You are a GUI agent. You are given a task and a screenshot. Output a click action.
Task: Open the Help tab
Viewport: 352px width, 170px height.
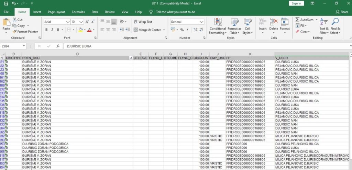(139, 12)
